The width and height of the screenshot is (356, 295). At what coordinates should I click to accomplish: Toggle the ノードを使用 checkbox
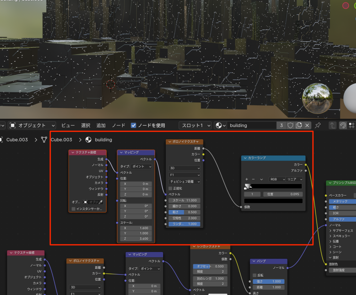(x=133, y=125)
